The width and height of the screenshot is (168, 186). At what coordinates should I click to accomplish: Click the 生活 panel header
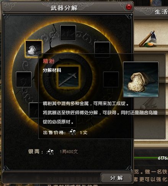coord(161,12)
